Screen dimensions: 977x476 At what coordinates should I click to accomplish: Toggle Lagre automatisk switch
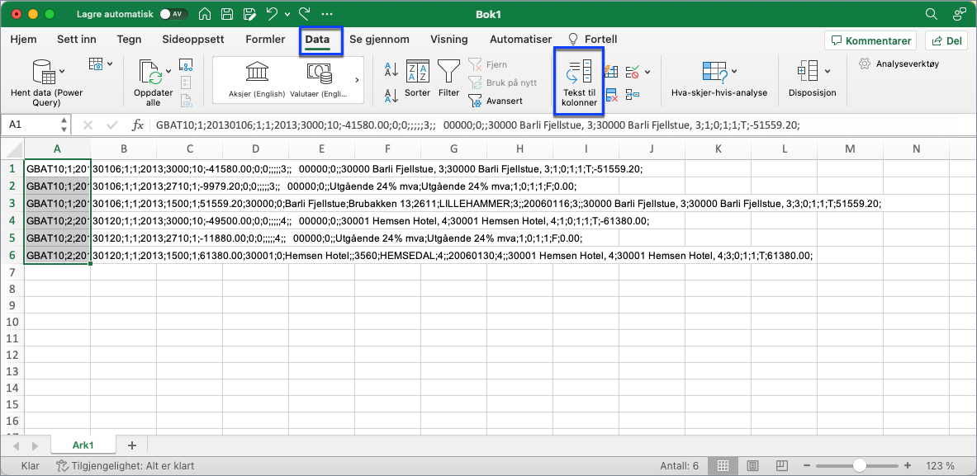coord(173,14)
